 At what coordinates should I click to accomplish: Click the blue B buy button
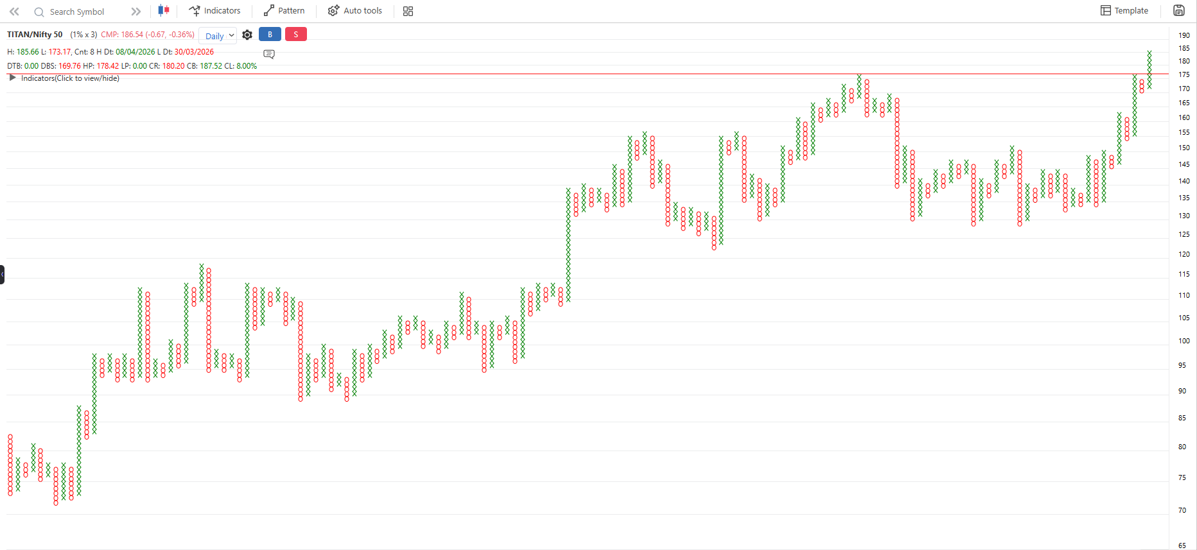pyautogui.click(x=270, y=35)
